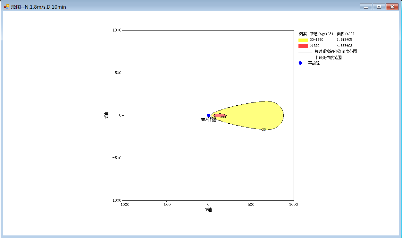Click the blue accident source dot on plot

(209, 115)
